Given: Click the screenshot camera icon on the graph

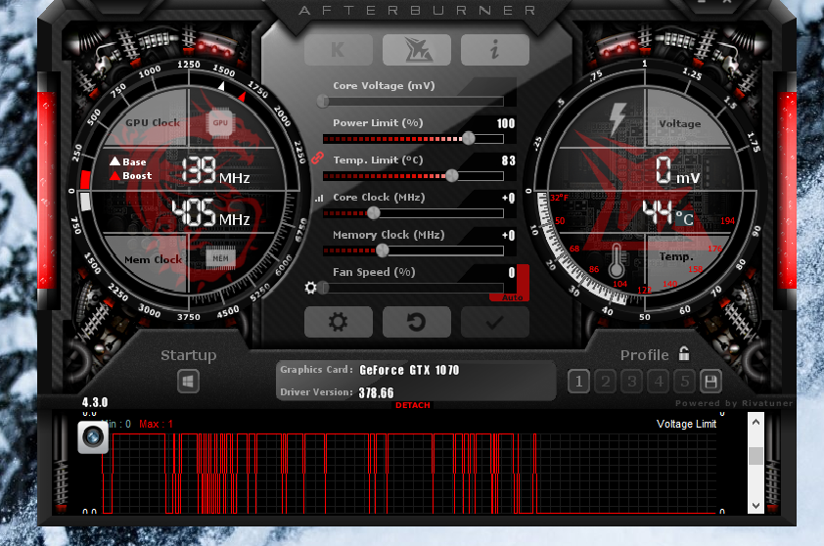Looking at the screenshot, I should click(93, 436).
